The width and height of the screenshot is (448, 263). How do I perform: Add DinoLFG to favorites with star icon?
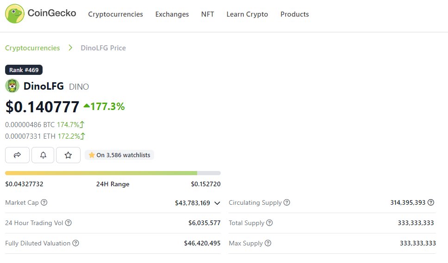pos(68,155)
